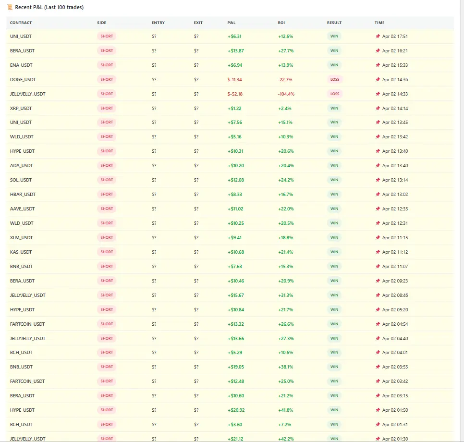Screen dimensions: 464x442
Task: Select the XRP_USDT contract name
Action: point(21,109)
